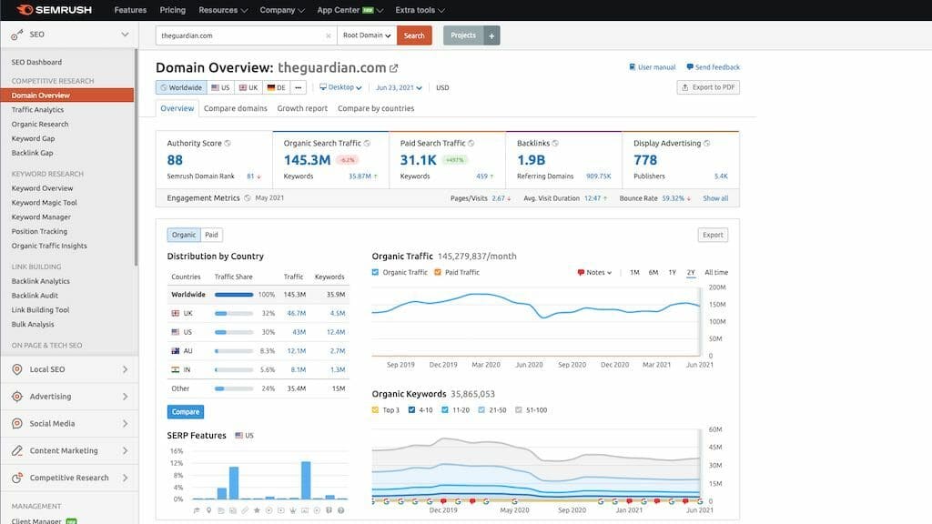This screenshot has height=524, width=932.
Task: Expand the Social Media section
Action: (x=125, y=424)
